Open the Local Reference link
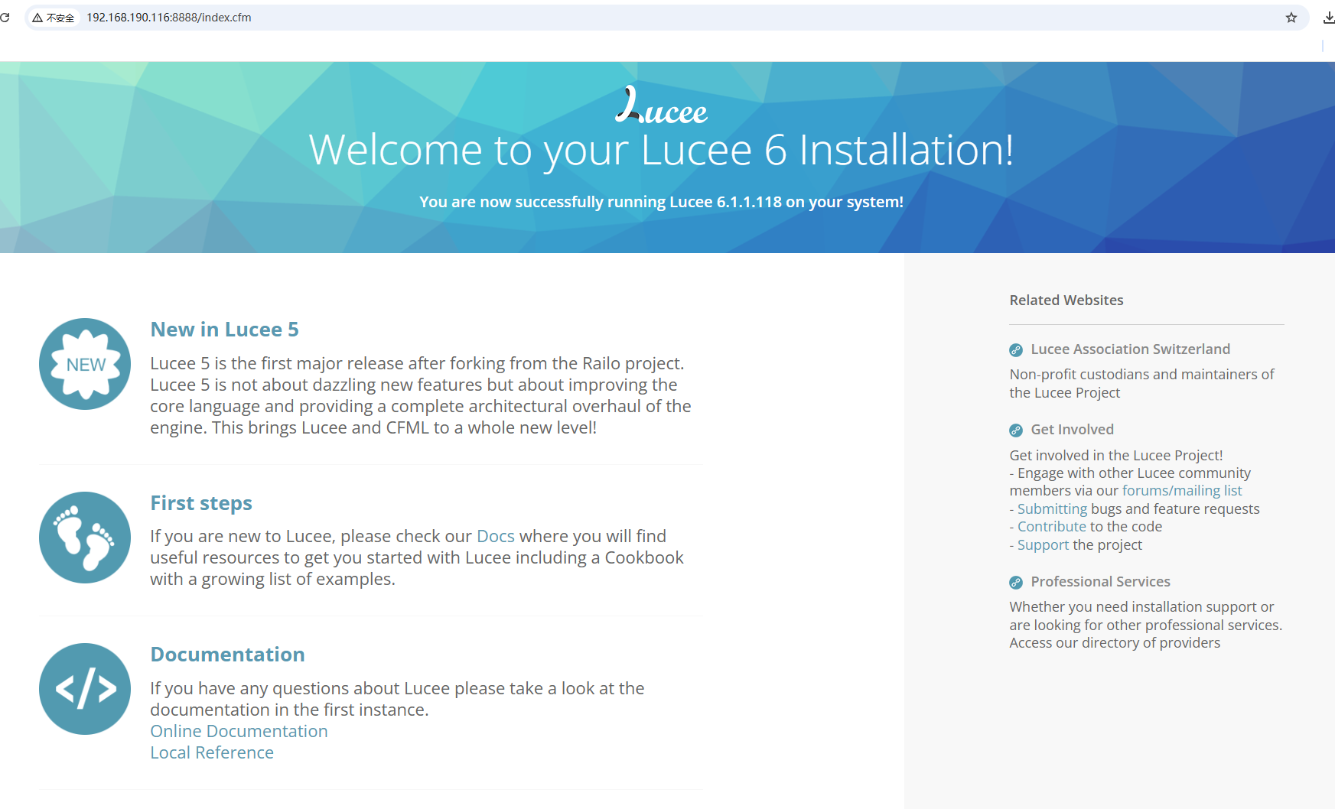Screen dimensions: 1335x809 coord(212,752)
